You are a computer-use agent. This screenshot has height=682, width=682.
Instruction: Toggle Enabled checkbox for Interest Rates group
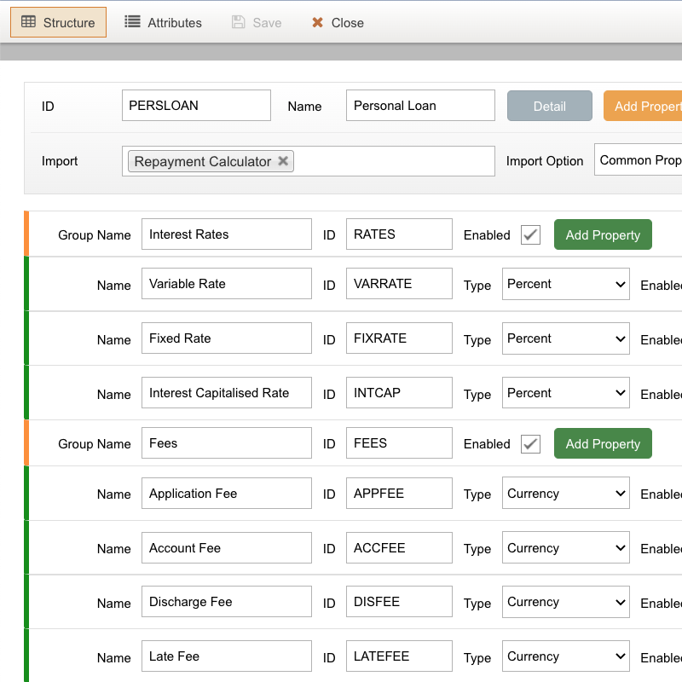[530, 235]
